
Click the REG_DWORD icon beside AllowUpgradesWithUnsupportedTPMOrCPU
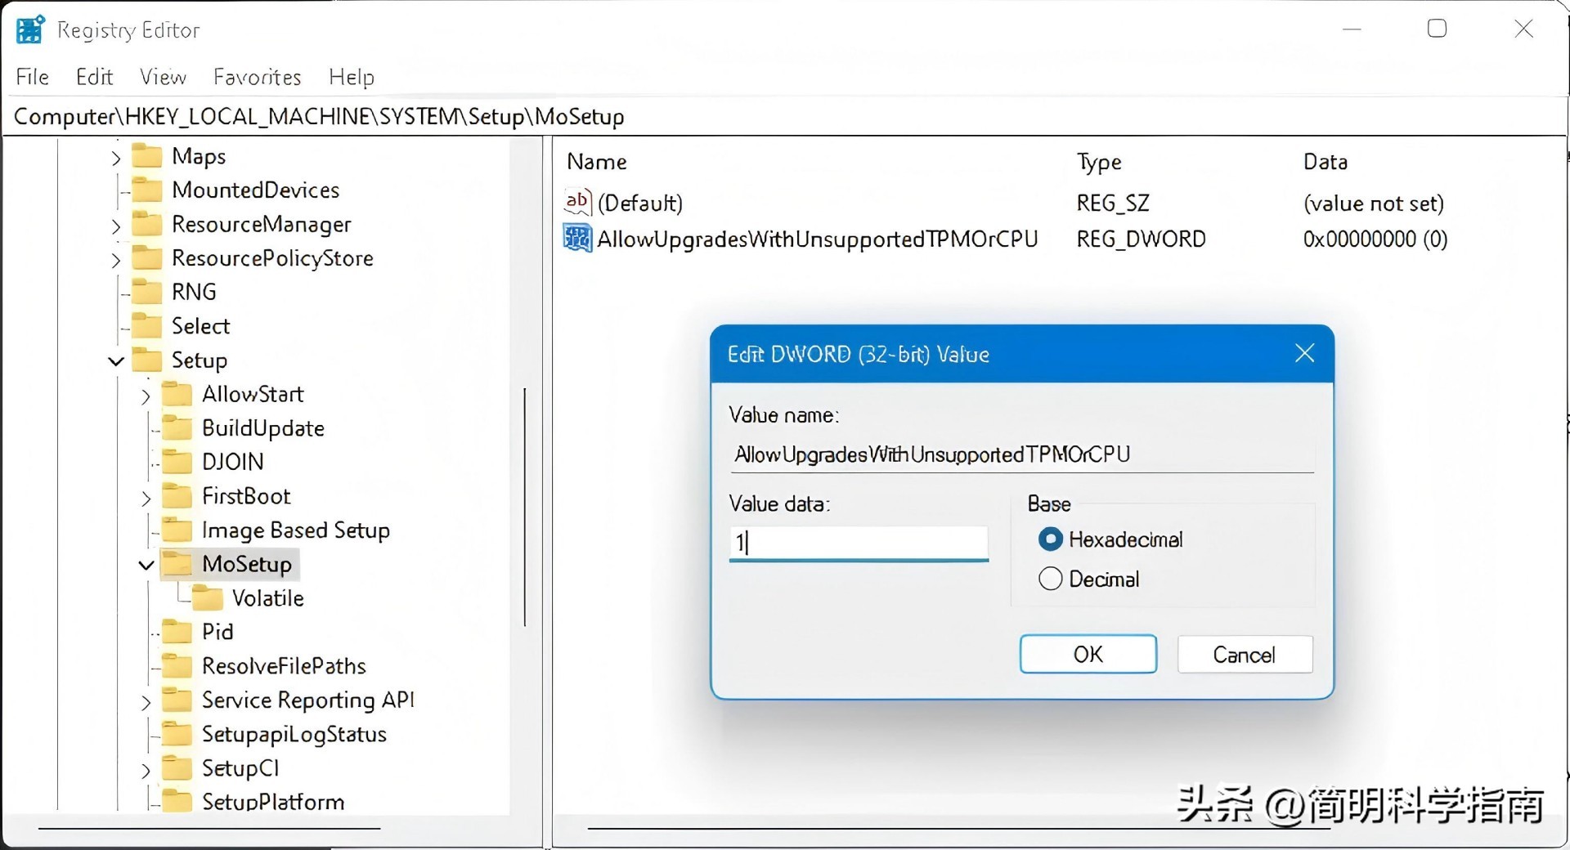576,239
